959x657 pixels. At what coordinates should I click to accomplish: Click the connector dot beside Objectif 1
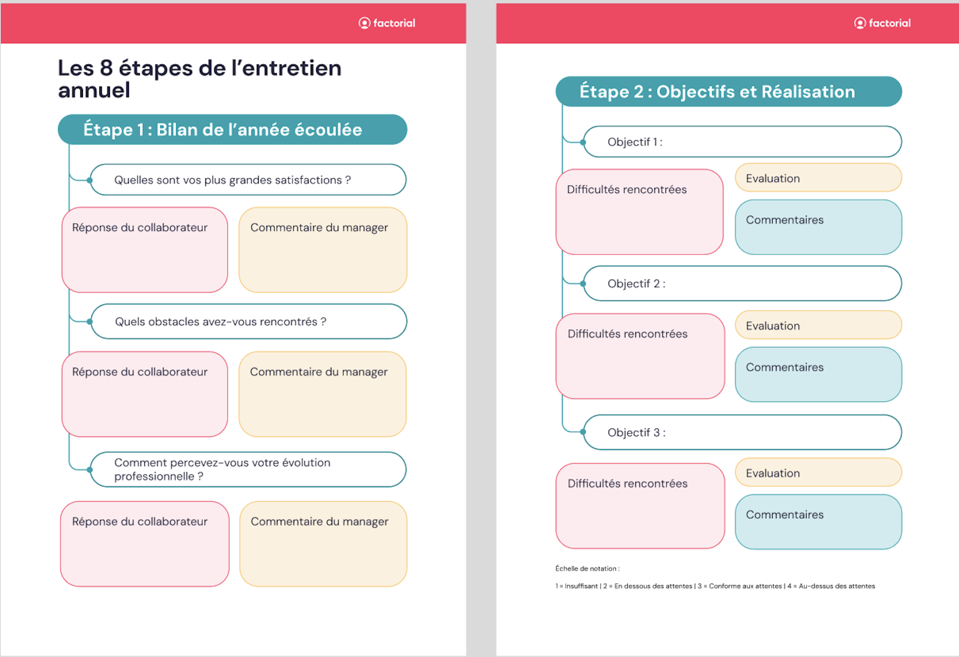pos(582,142)
